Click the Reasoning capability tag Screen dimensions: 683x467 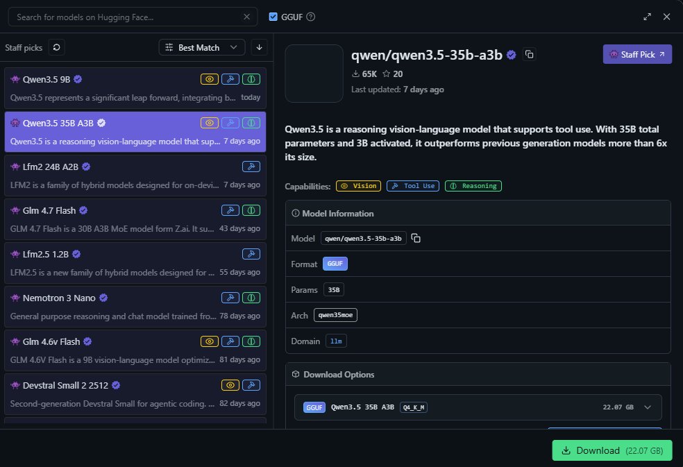473,186
